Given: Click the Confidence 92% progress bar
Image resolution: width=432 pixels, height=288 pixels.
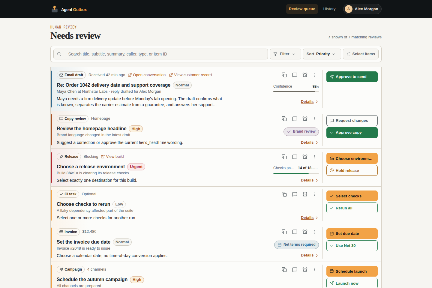Looking at the screenshot, I should pos(296,91).
